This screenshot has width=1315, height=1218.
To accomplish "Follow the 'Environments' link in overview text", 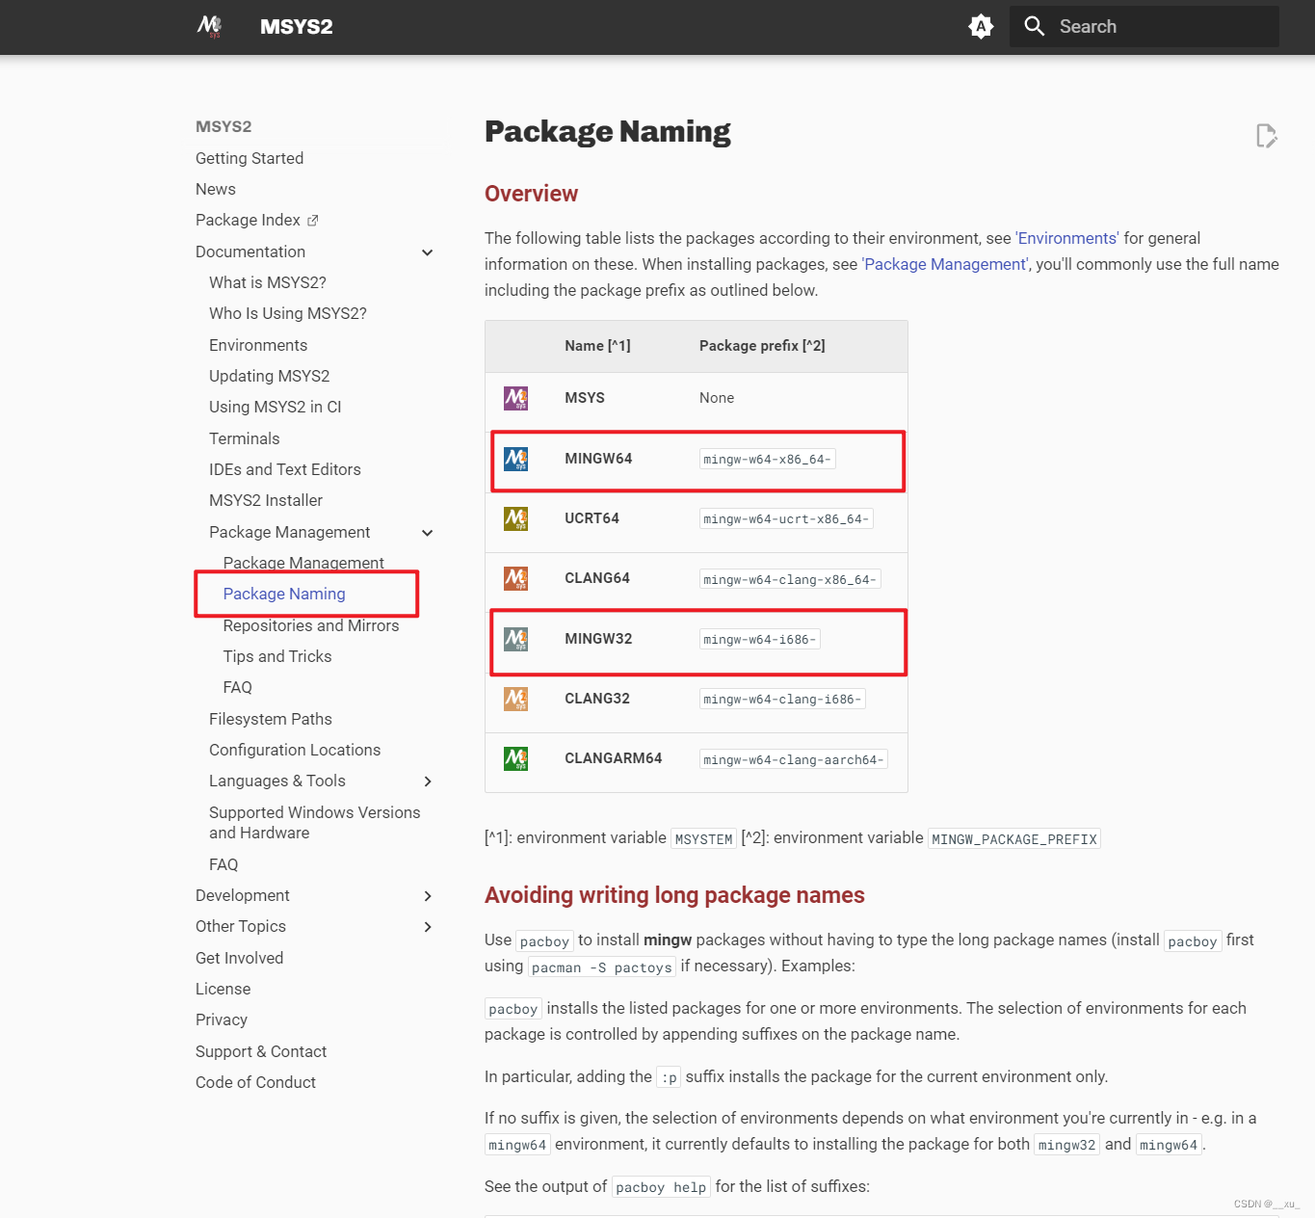I will click(1067, 238).
